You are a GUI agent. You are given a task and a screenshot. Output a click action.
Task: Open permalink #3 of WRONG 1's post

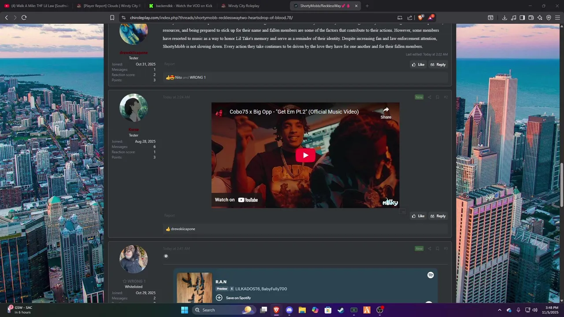click(x=445, y=249)
